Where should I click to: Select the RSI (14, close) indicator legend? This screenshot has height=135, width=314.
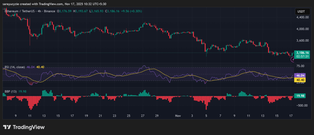[x=14, y=67]
